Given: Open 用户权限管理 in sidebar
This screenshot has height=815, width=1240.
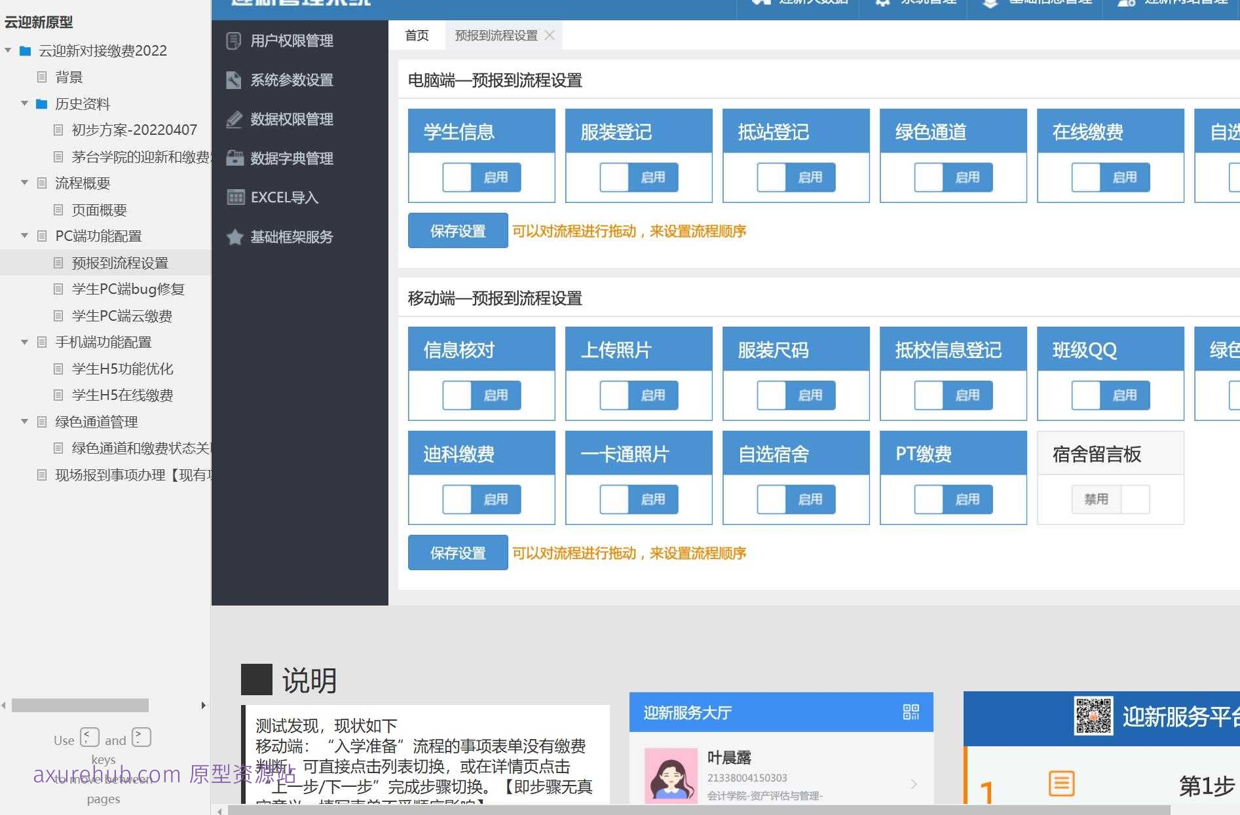Looking at the screenshot, I should pos(291,41).
